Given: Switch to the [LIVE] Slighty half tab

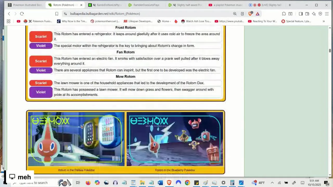Looking at the screenshot, I should [x=266, y=5].
